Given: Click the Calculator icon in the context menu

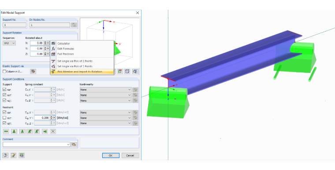Looking at the screenshot, I should point(53,43).
